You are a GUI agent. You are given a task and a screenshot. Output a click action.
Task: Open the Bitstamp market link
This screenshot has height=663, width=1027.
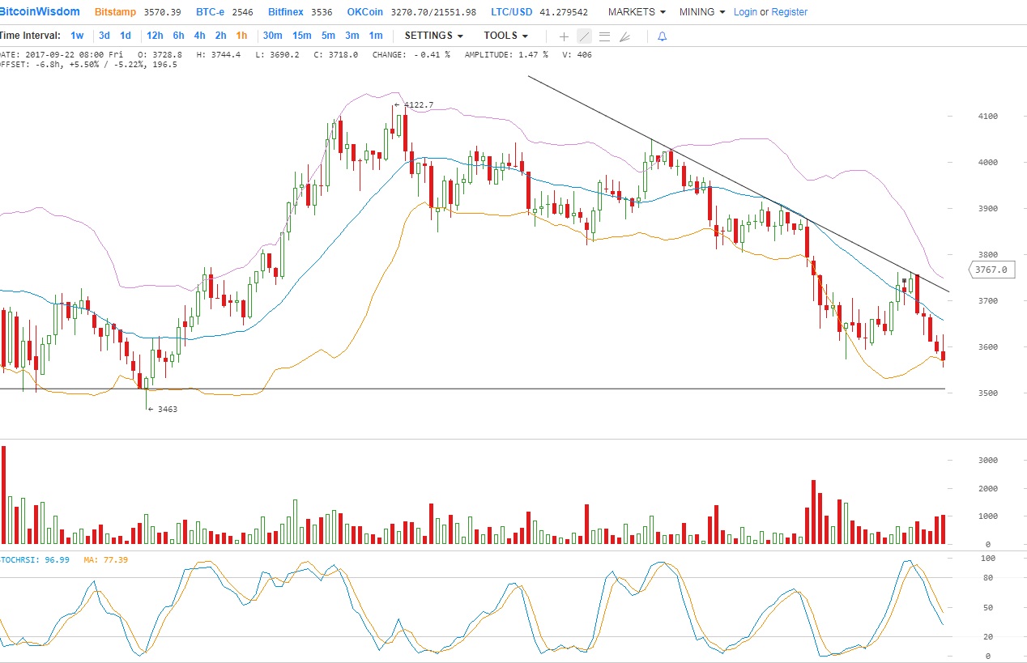(115, 12)
